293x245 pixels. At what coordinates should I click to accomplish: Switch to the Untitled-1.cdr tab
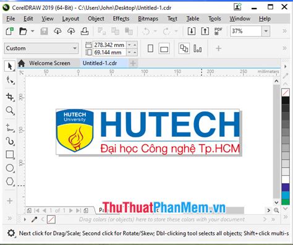100,63
